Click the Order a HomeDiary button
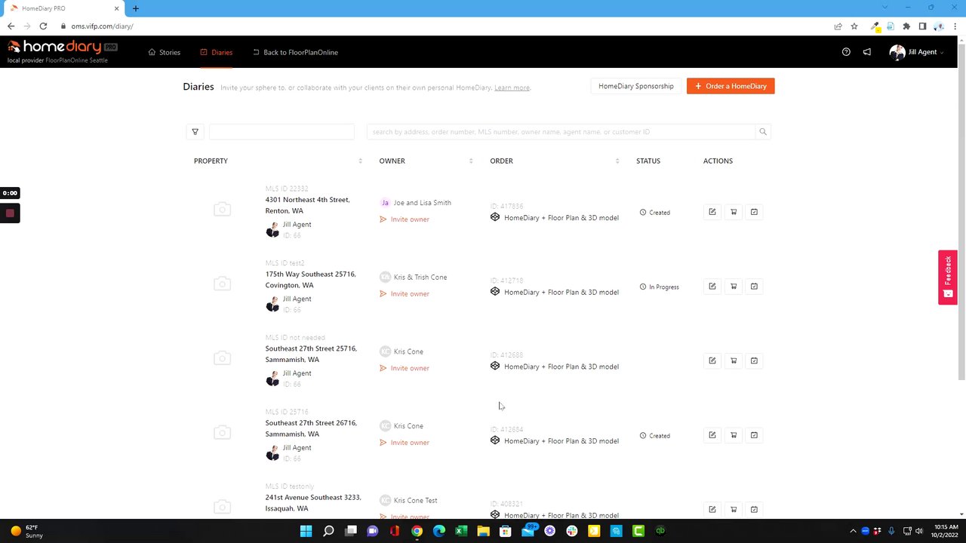This screenshot has width=966, height=543. coord(730,86)
